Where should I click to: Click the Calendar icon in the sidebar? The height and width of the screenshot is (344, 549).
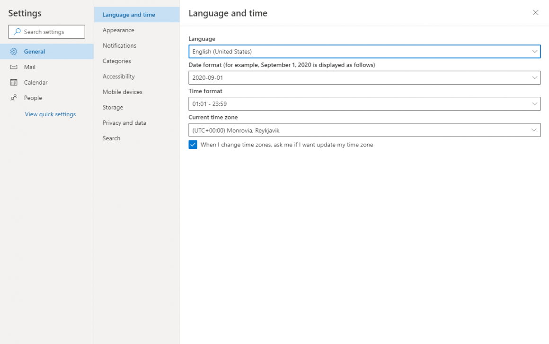(15, 82)
